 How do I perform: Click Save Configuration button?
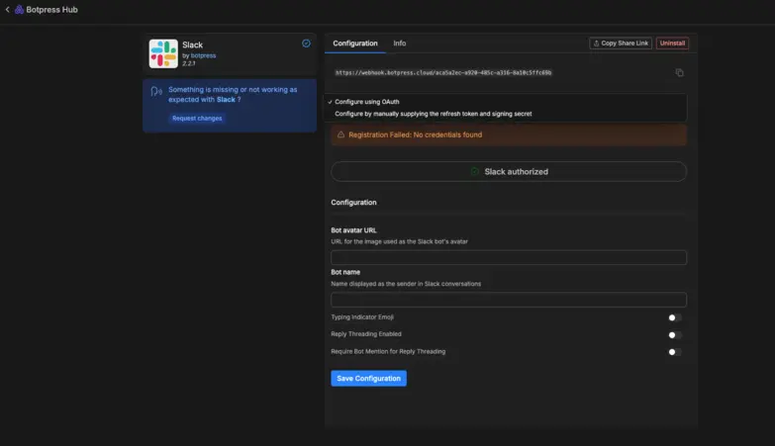coord(369,379)
